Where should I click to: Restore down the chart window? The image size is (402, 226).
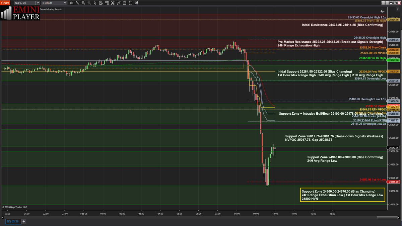coord(395,3)
